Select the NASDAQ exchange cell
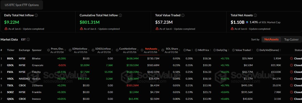Viewport: 302px width, 103px height. tap(24, 79)
